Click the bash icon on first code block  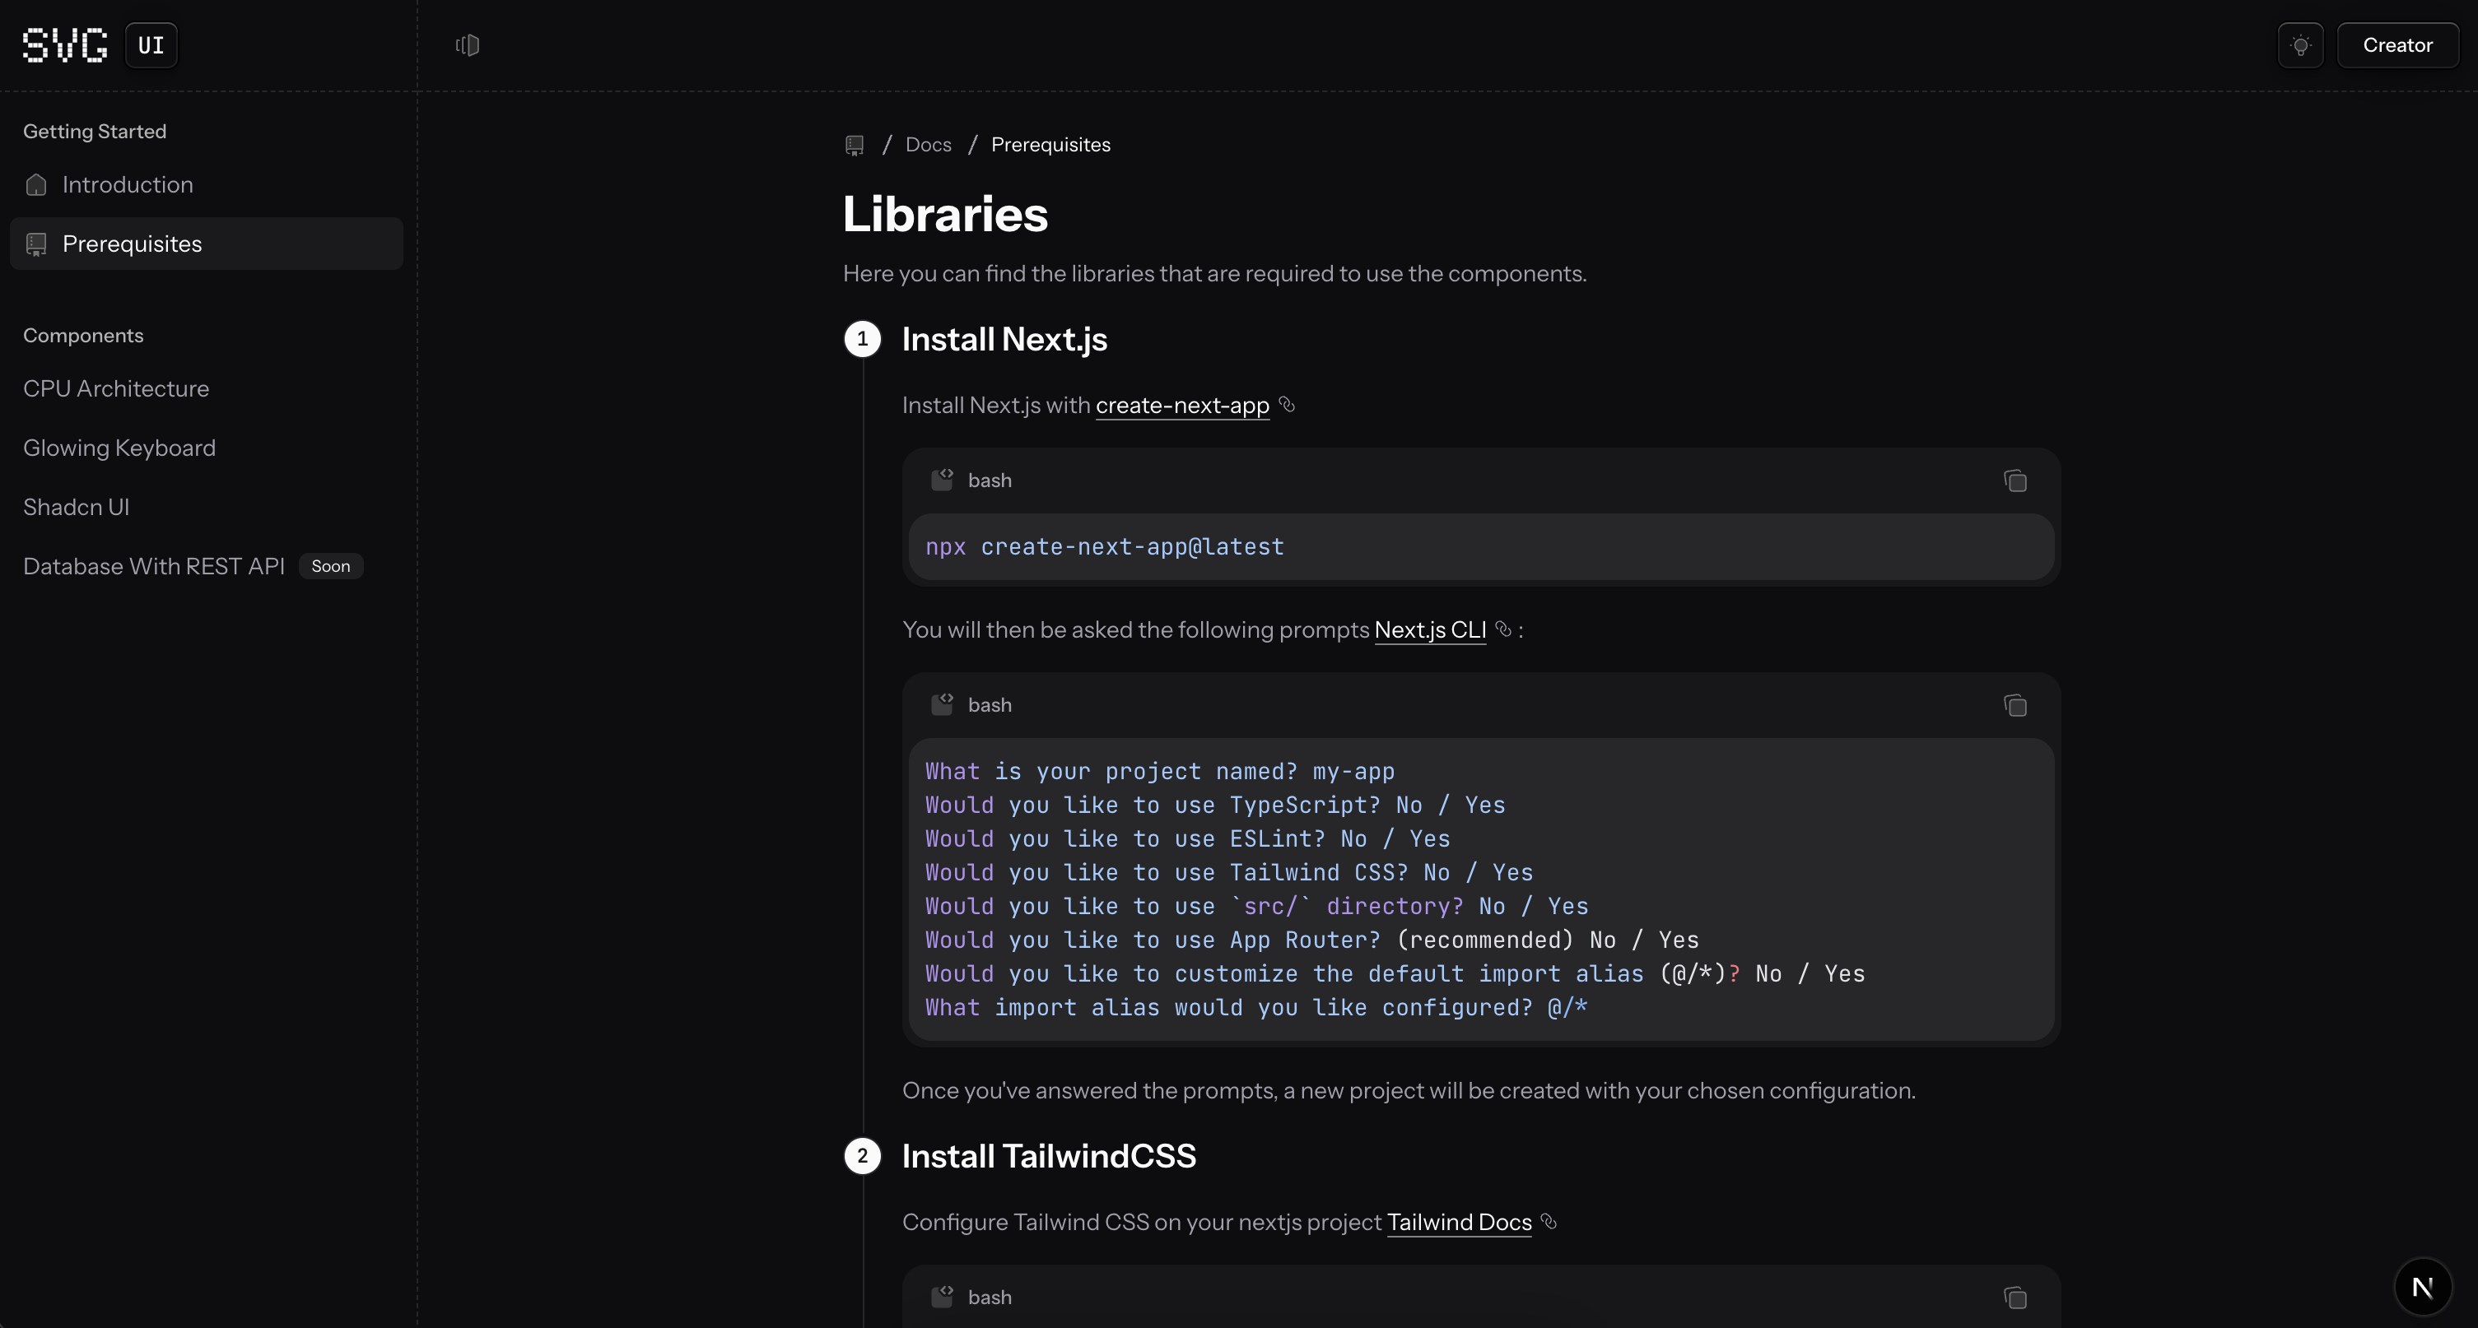(x=942, y=480)
